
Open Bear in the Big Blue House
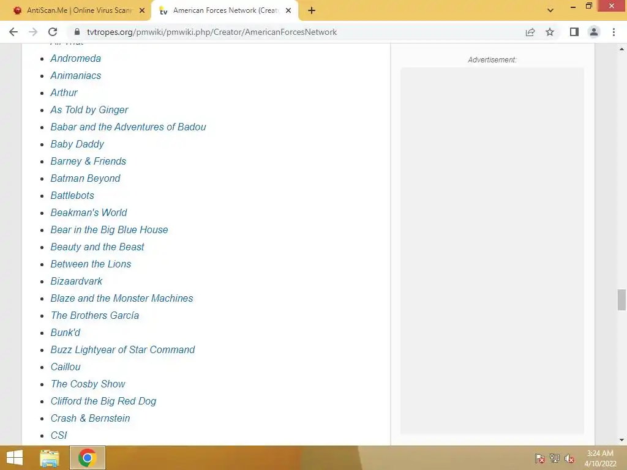pos(109,230)
